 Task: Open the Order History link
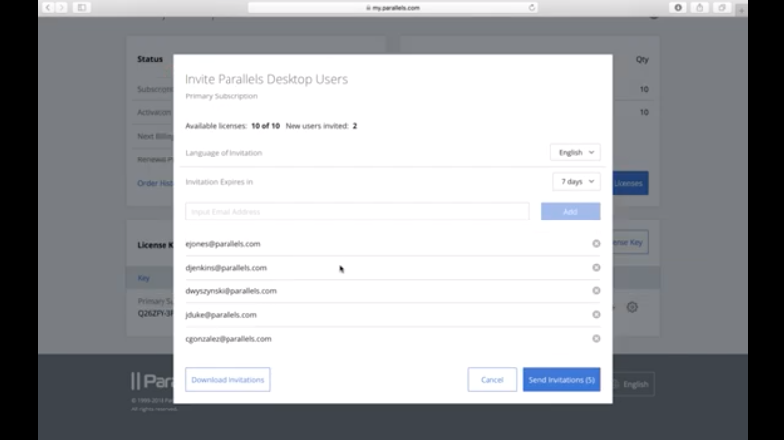[155, 183]
